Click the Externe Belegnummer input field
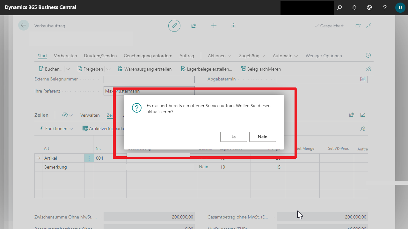This screenshot has width=408, height=229. (149, 79)
